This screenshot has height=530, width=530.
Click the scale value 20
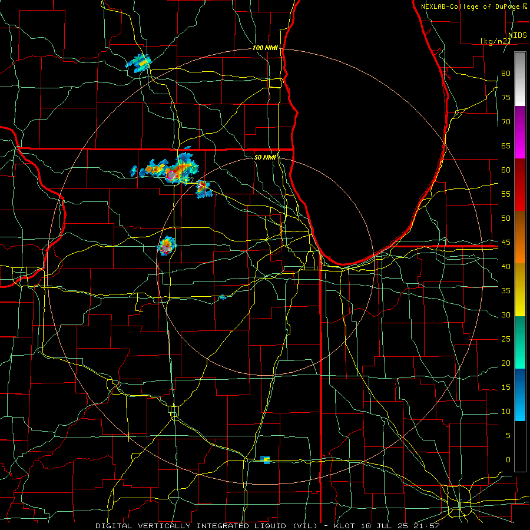click(506, 363)
